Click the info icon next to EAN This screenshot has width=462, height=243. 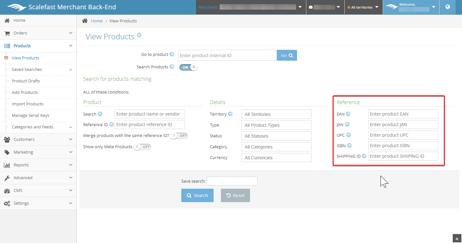pos(348,114)
